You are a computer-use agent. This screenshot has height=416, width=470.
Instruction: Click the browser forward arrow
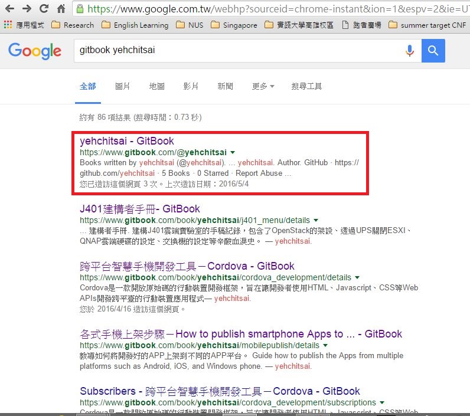[x=27, y=9]
